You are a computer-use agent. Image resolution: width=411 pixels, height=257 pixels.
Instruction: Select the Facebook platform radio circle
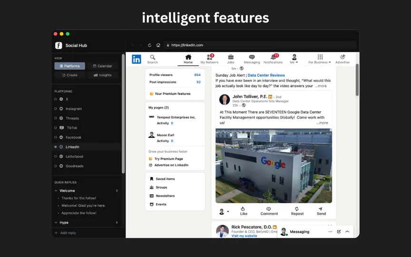click(55, 137)
